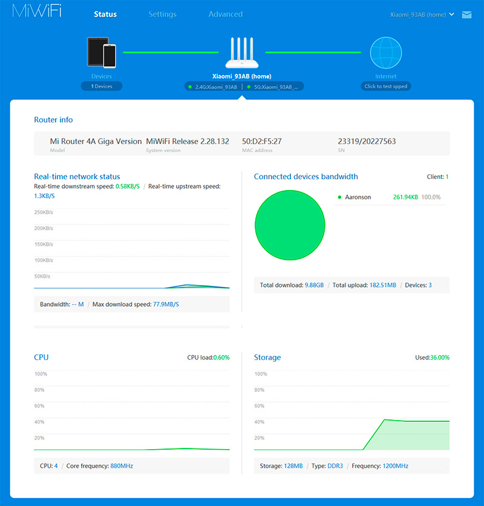The width and height of the screenshot is (484, 506).
Task: Click the Aaronson device entry
Action: click(x=358, y=197)
